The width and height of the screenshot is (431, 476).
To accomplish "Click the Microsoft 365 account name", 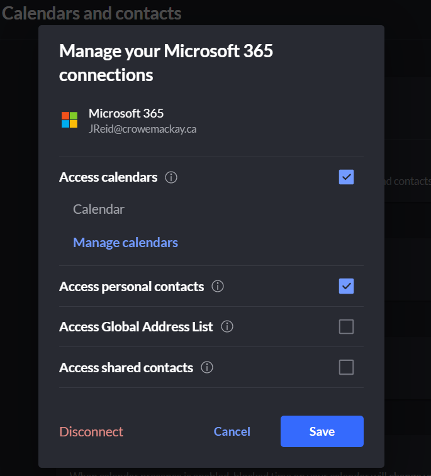I will pyautogui.click(x=126, y=114).
